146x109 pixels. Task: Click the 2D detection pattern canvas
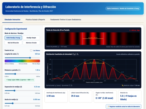pyautogui.click(x=93, y=38)
